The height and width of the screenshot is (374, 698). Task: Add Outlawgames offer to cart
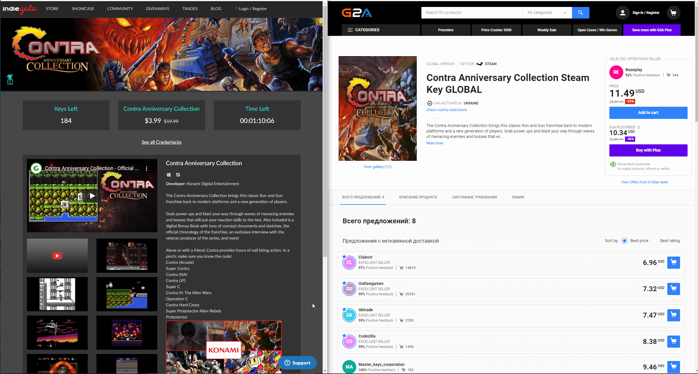(673, 289)
